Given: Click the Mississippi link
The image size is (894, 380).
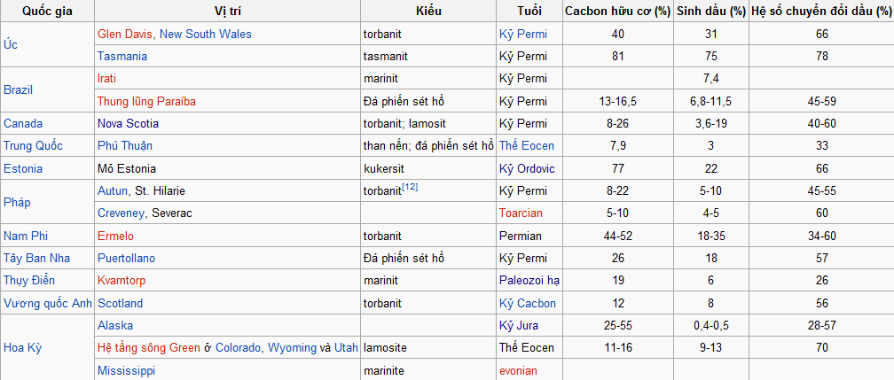Looking at the screenshot, I should pos(127,369).
